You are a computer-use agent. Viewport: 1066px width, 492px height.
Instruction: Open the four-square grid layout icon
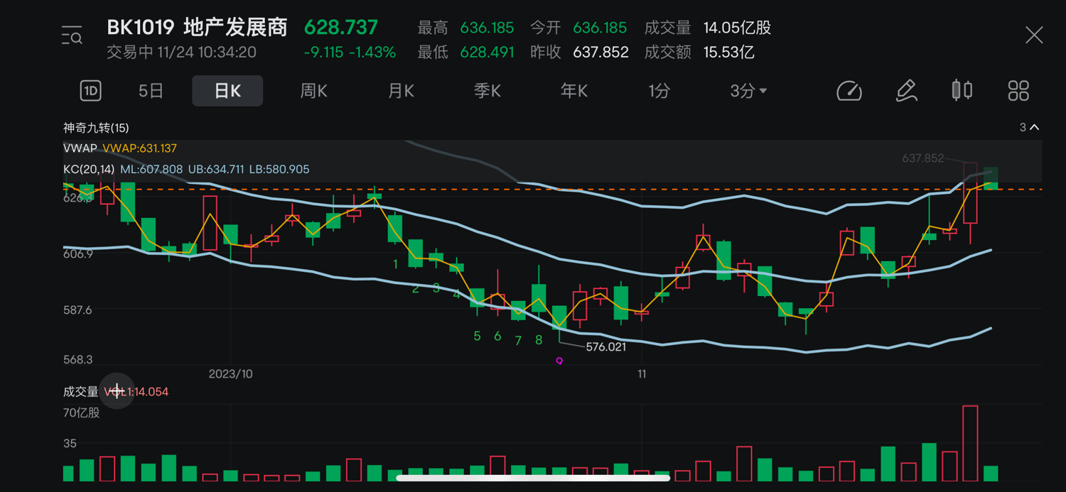(1018, 91)
